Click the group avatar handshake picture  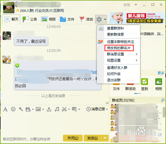9,8
